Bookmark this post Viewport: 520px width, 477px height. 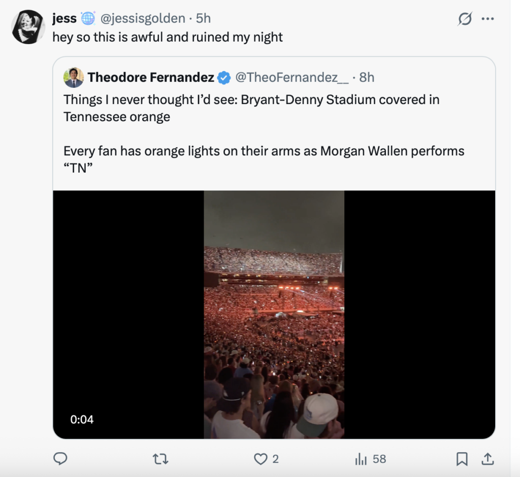(462, 459)
